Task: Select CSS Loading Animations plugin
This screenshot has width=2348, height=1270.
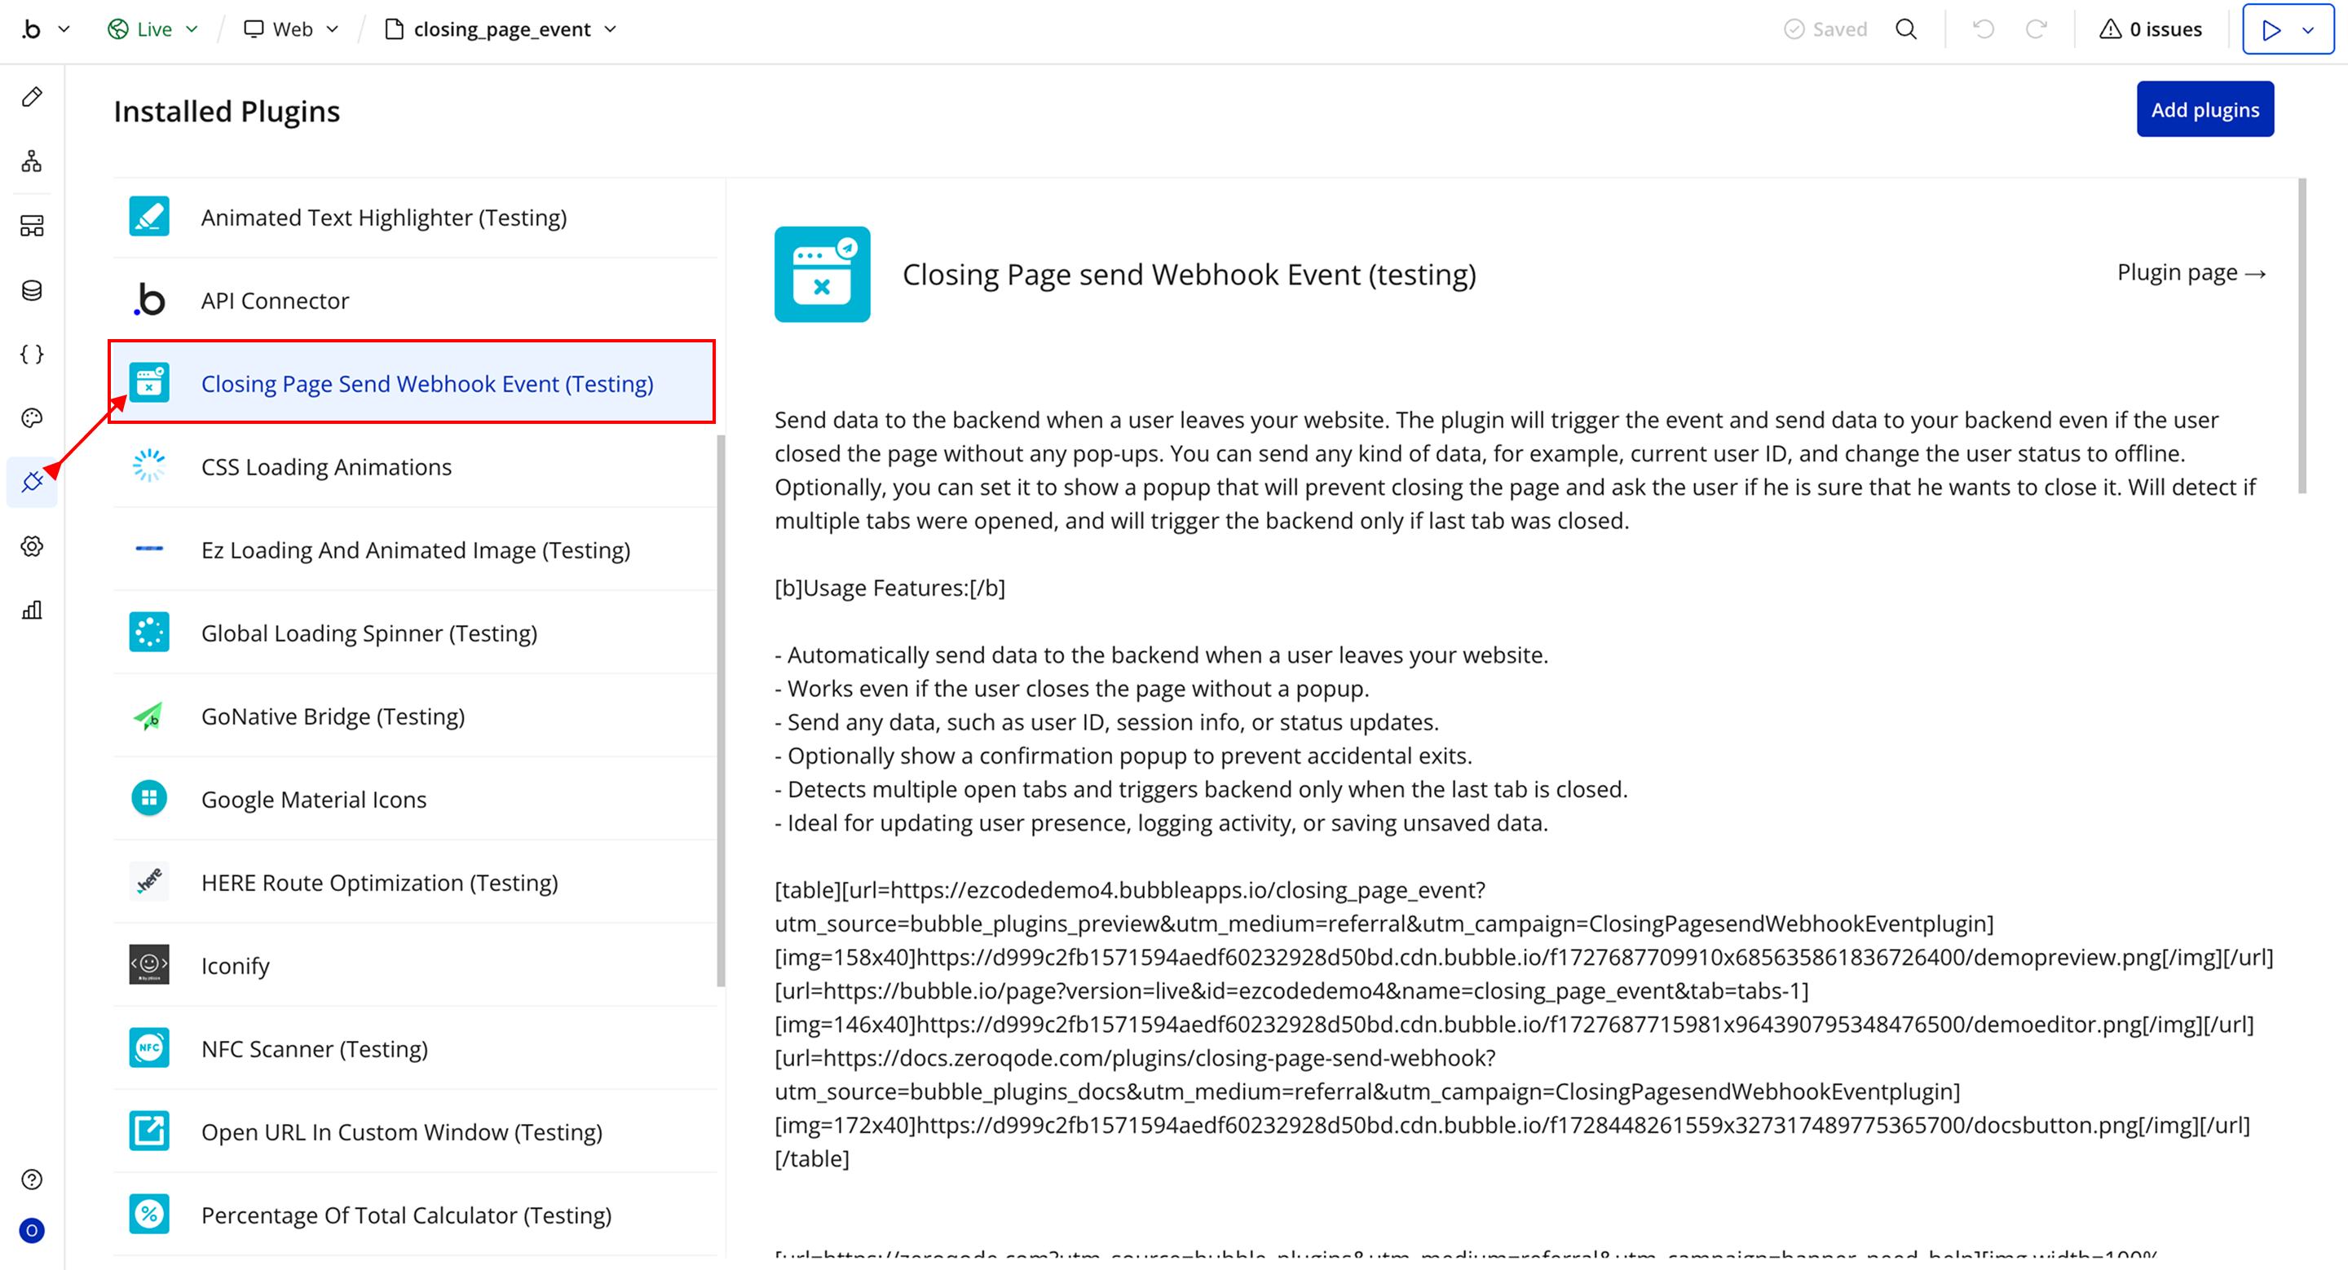Action: 325,466
